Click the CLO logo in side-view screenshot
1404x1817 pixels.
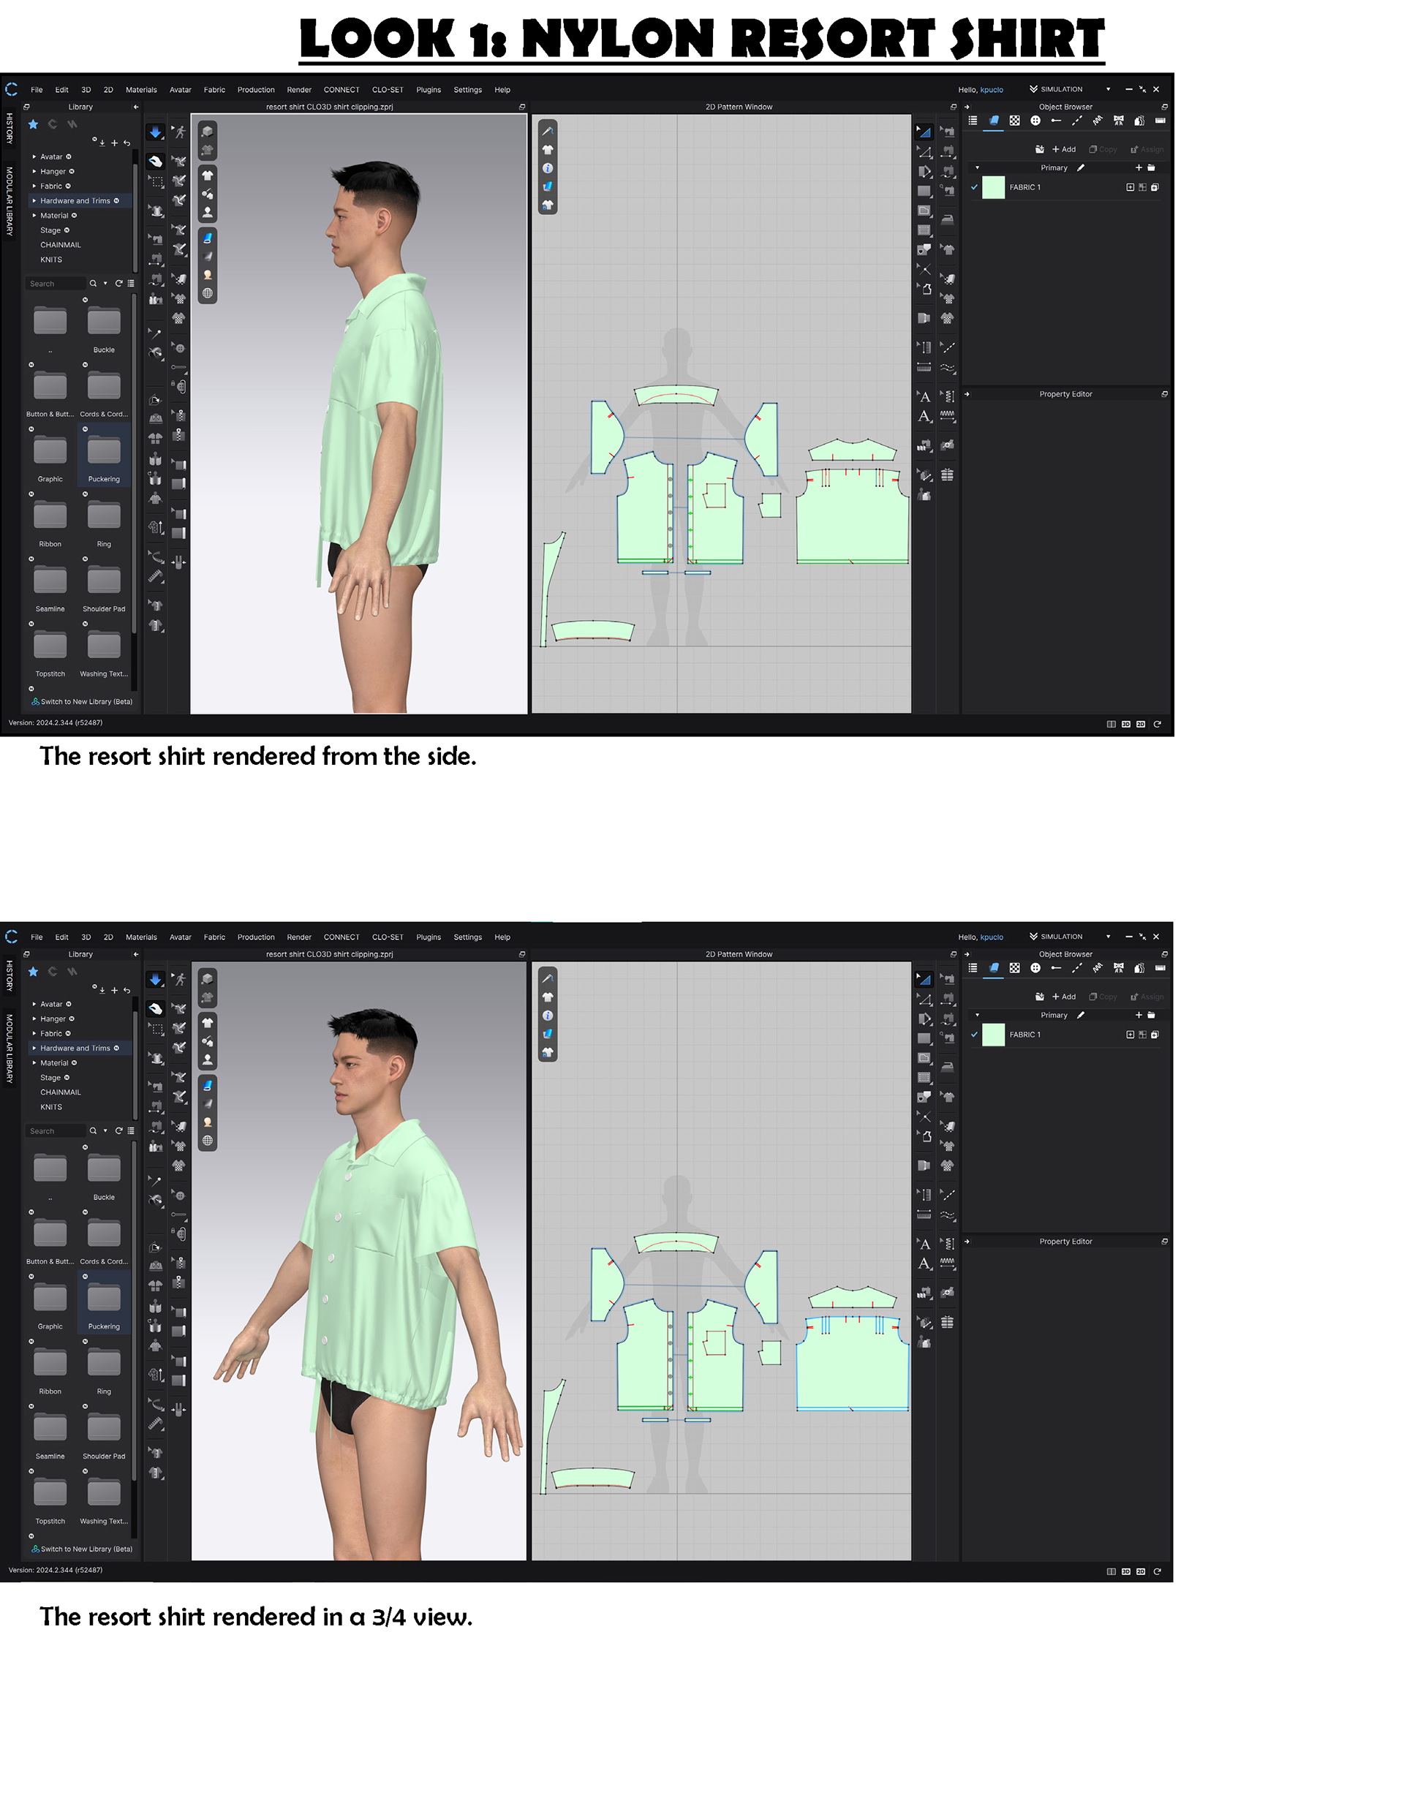[x=12, y=89]
